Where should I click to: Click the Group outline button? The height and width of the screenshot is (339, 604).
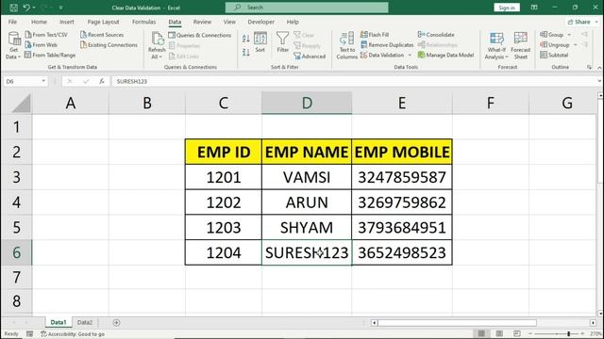551,35
